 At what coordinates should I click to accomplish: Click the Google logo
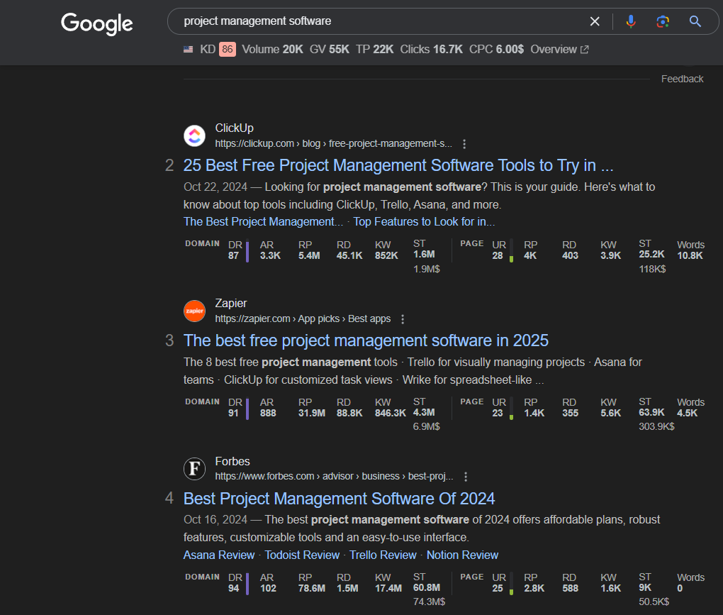click(97, 23)
